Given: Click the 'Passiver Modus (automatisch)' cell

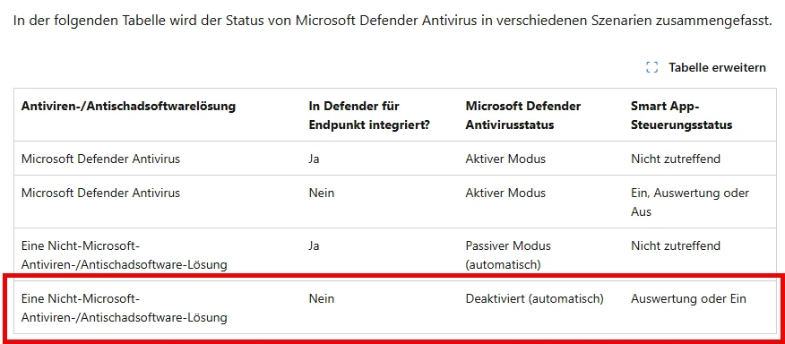Looking at the screenshot, I should [508, 255].
